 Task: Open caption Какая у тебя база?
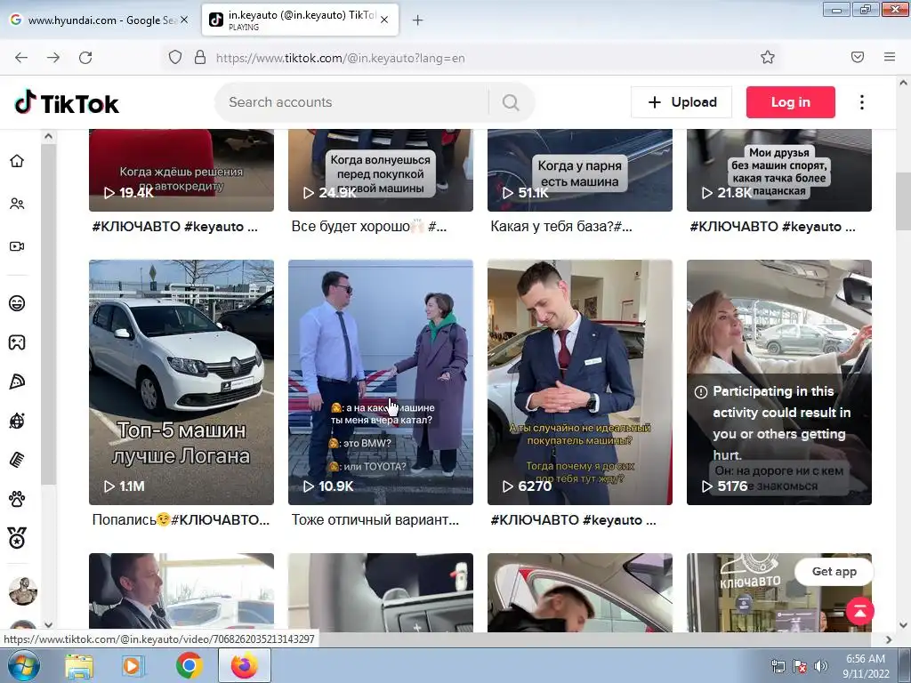click(561, 227)
